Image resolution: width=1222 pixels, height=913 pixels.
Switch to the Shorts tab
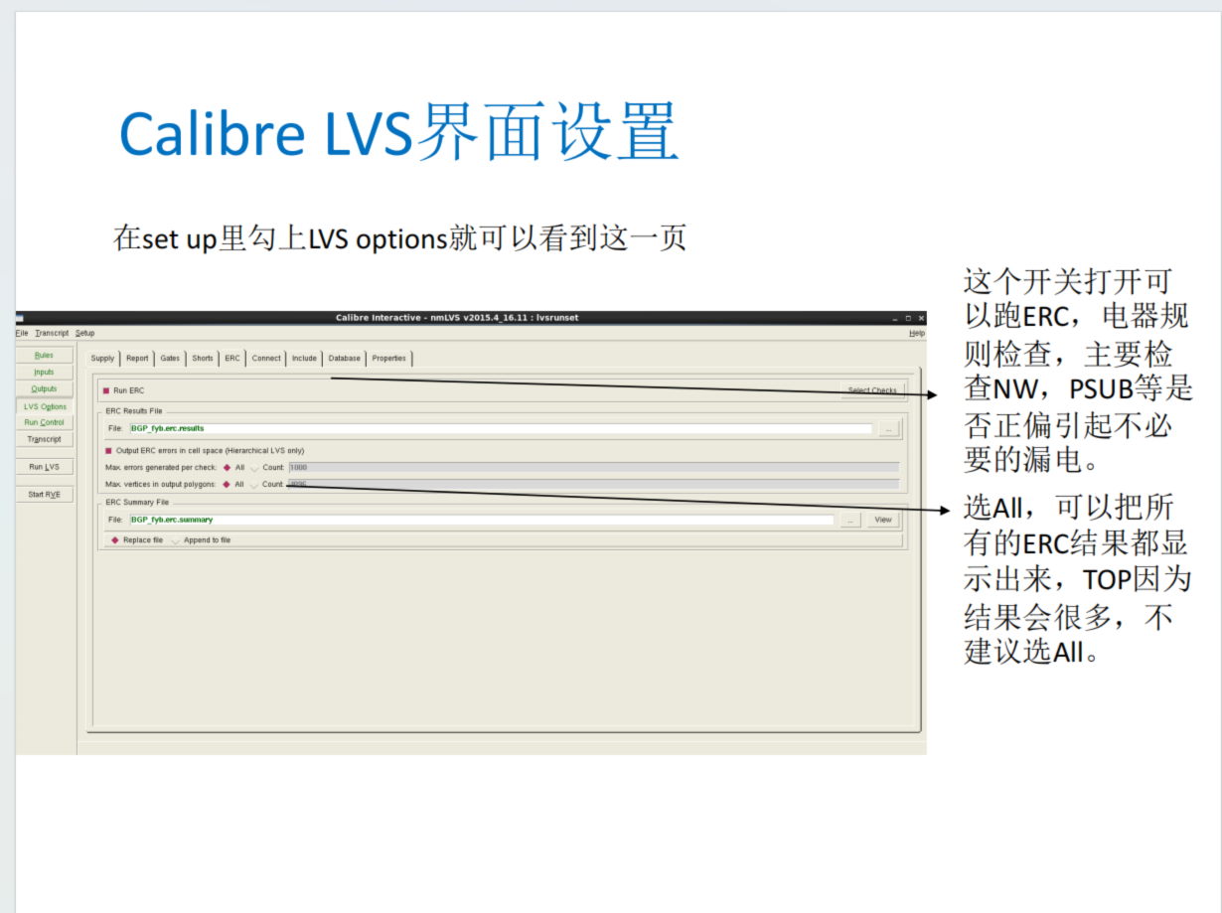pos(203,359)
